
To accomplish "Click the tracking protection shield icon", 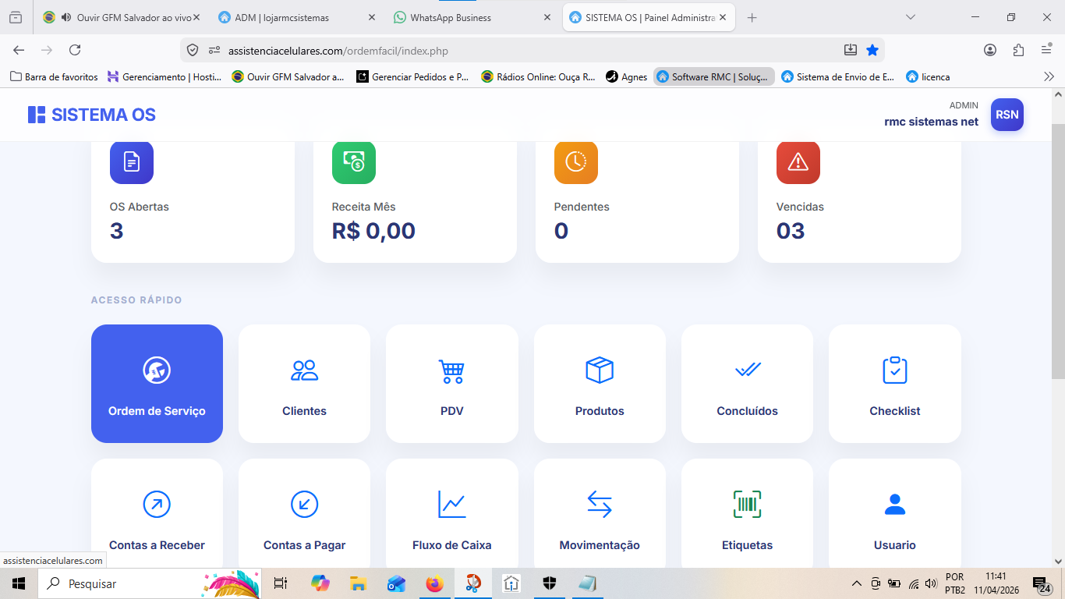I will (193, 50).
